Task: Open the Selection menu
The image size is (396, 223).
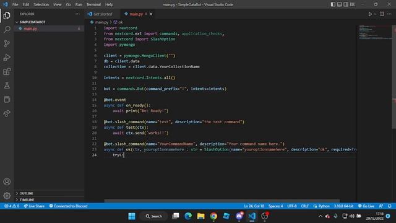Action: coord(41,4)
